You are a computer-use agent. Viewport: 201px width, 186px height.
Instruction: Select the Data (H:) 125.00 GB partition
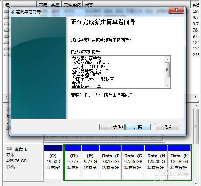[x=156, y=162]
